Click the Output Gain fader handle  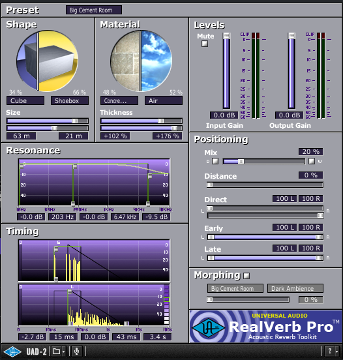click(x=291, y=36)
